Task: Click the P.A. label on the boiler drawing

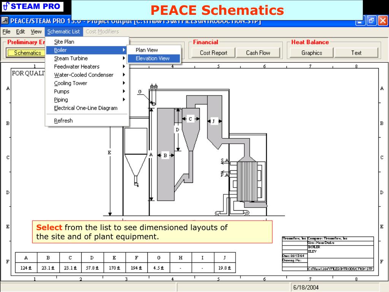Action: tap(225, 175)
